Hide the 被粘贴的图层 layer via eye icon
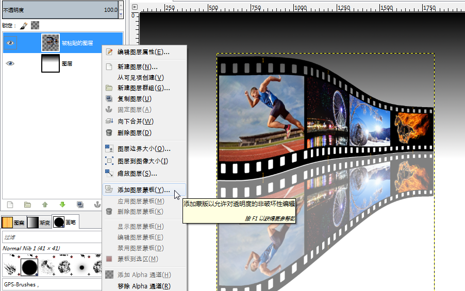465x291 pixels. coord(10,43)
